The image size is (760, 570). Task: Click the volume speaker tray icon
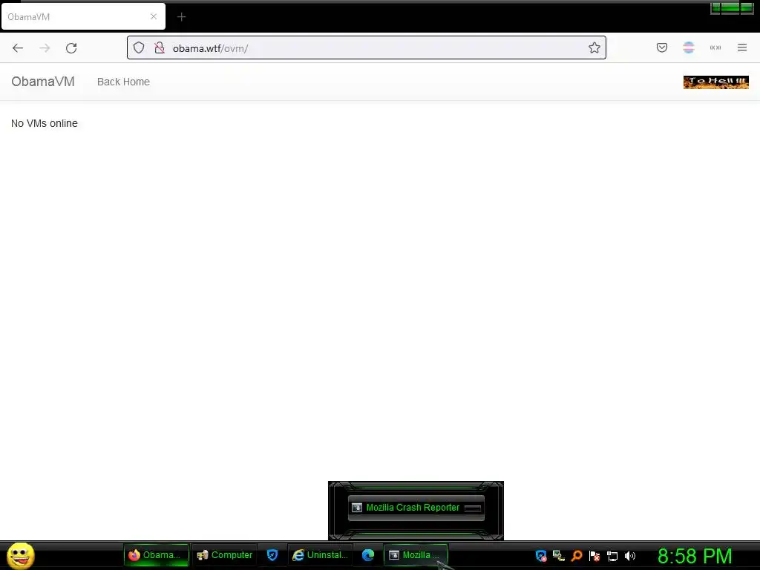629,556
